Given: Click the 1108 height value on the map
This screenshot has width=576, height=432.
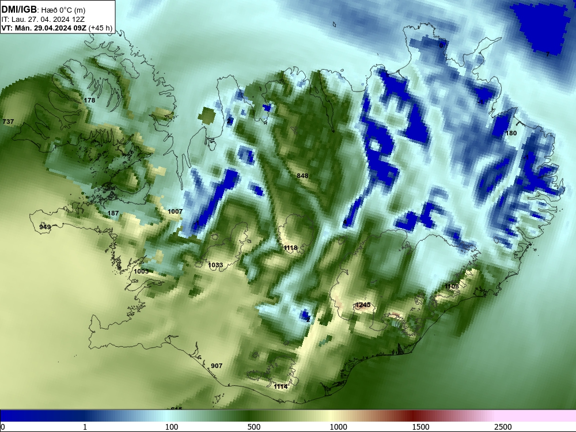Looking at the screenshot, I should [x=452, y=286].
